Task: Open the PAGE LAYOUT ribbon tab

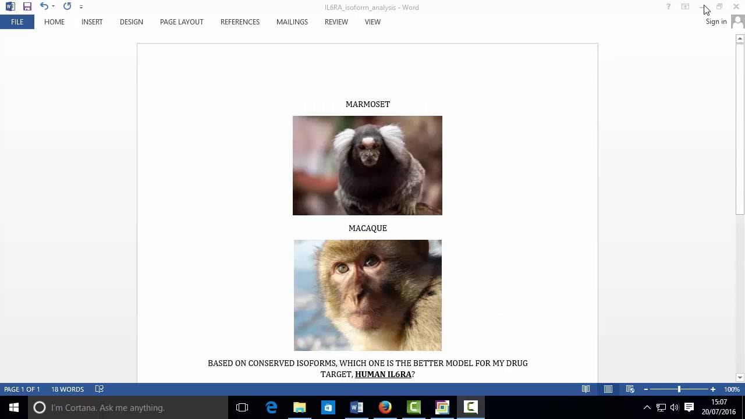Action: pyautogui.click(x=182, y=22)
